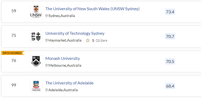Viewport: 201px width, 98px height.
Task: Click the UTS logo thumbnail
Action: point(36,36)
